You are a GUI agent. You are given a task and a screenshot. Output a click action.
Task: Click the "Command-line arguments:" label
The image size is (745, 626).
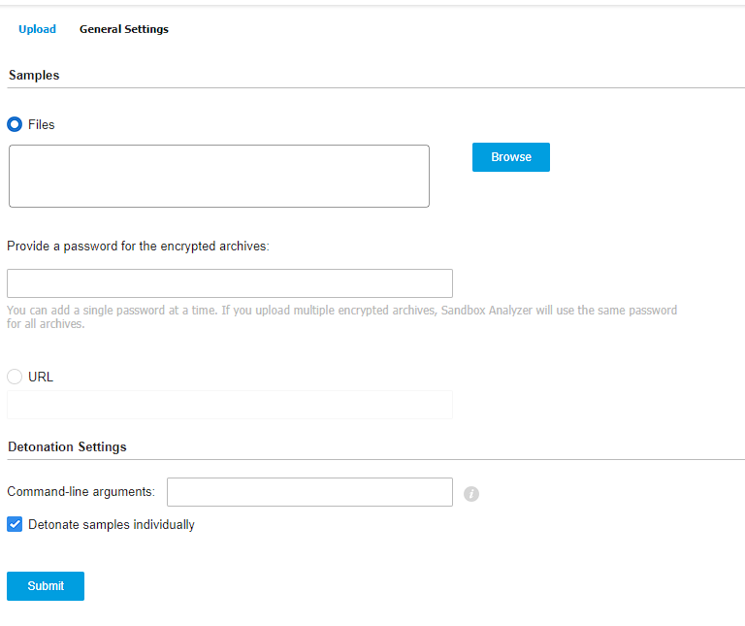click(81, 492)
